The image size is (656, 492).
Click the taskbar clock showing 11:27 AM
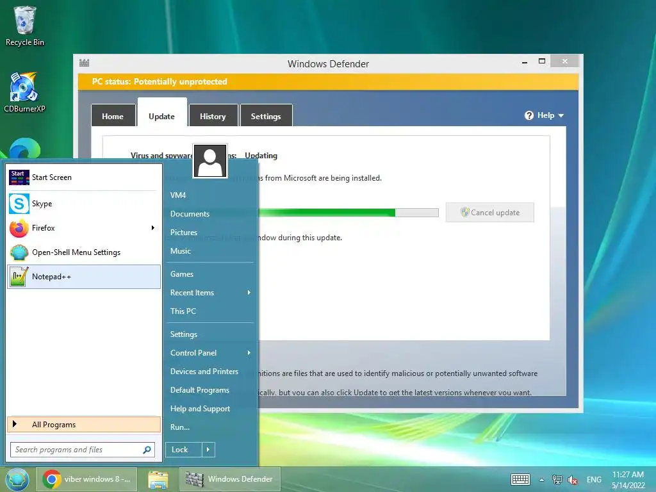tap(628, 480)
